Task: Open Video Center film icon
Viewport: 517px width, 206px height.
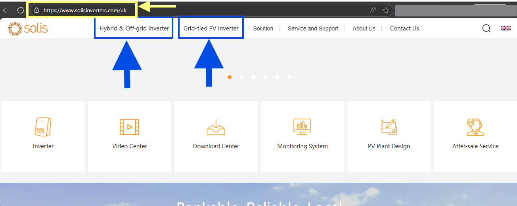Action: pos(130,127)
